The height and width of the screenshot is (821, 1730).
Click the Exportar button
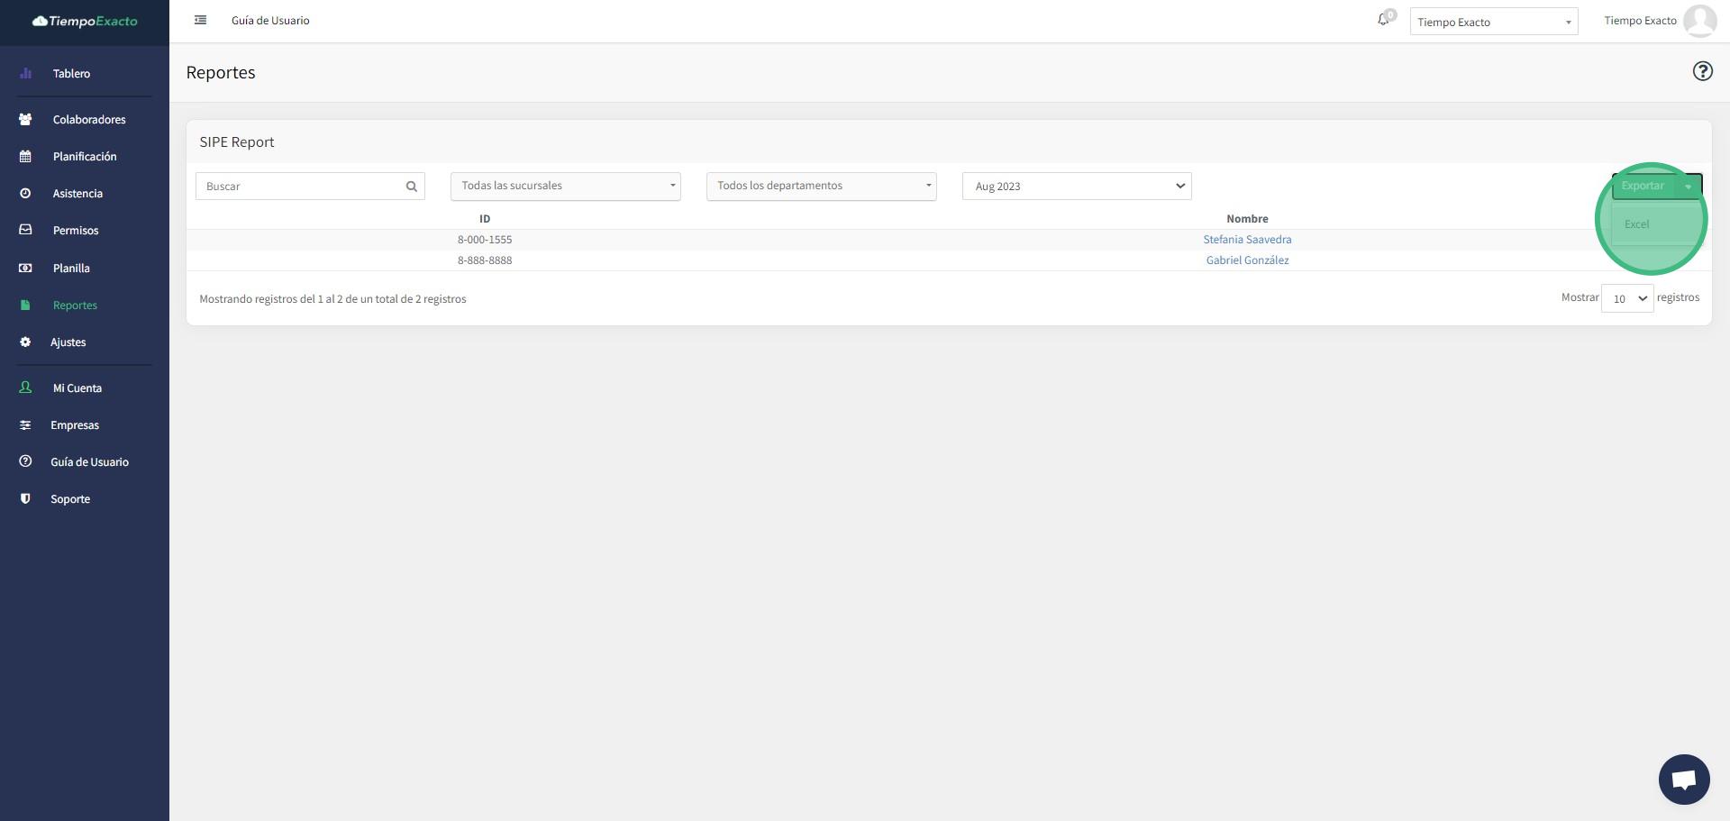point(1642,186)
